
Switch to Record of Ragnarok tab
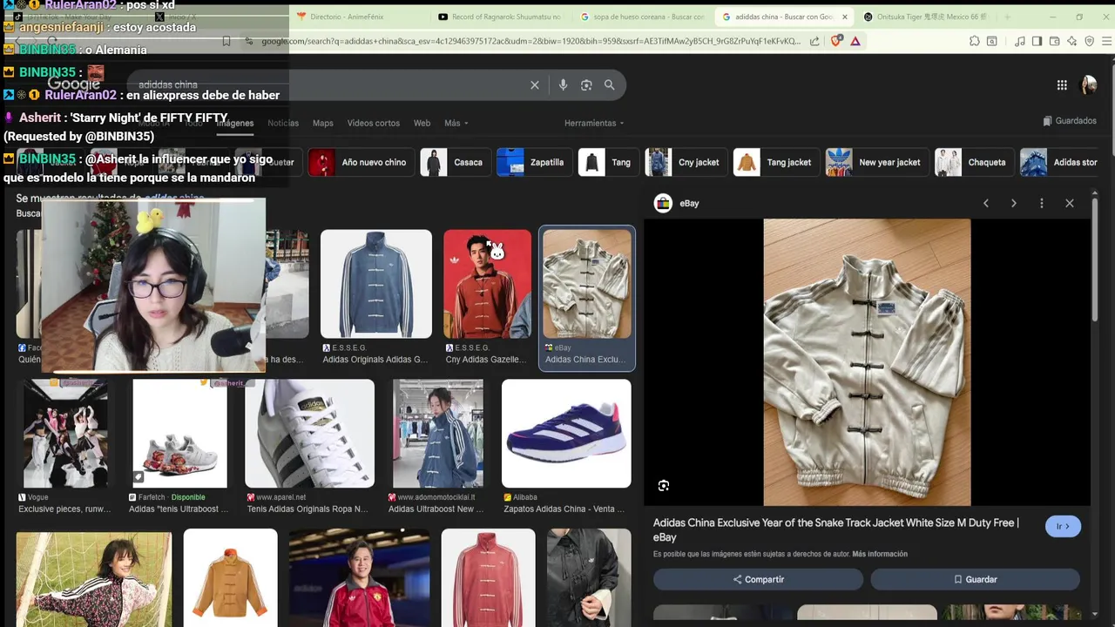[499, 17]
